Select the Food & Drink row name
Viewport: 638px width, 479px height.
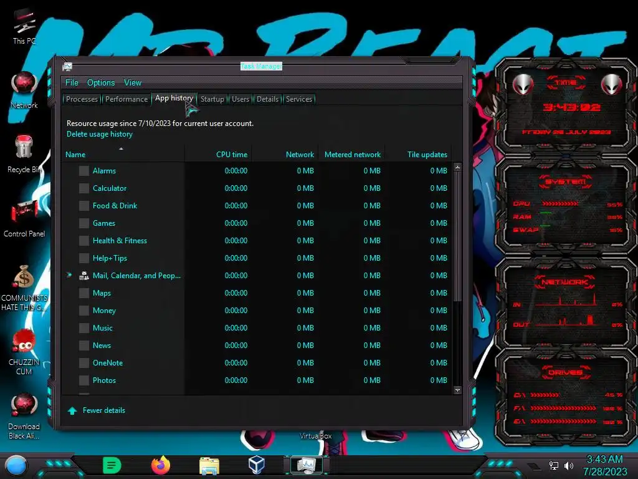(115, 206)
